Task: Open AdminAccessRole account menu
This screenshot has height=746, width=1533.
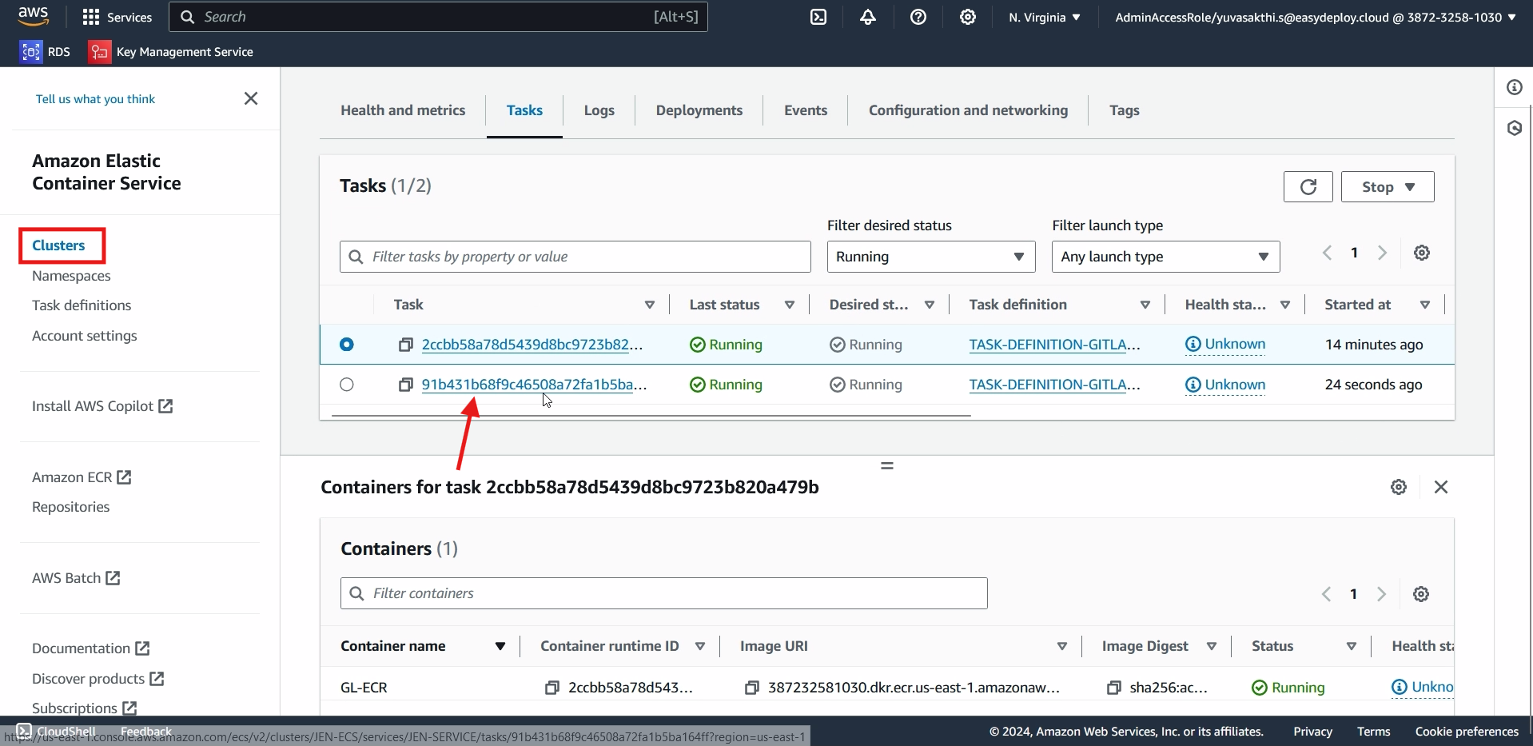Action: [1316, 17]
